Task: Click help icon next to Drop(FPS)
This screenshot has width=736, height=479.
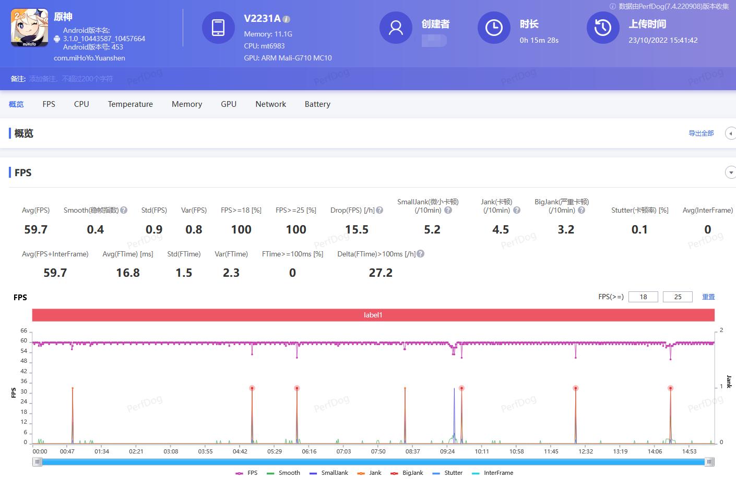Action: tap(379, 210)
